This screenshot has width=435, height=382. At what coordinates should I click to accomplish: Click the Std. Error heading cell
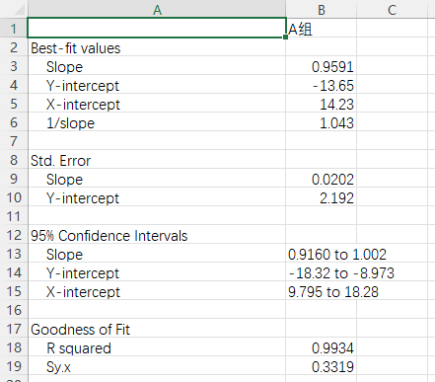[x=157, y=160]
